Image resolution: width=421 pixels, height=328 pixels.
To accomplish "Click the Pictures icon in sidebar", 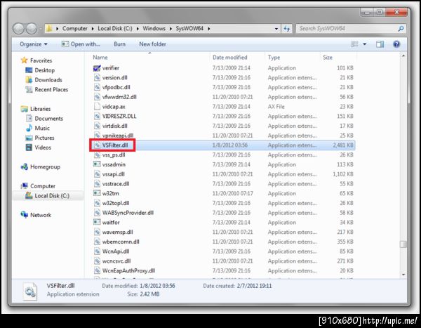I will [x=29, y=138].
